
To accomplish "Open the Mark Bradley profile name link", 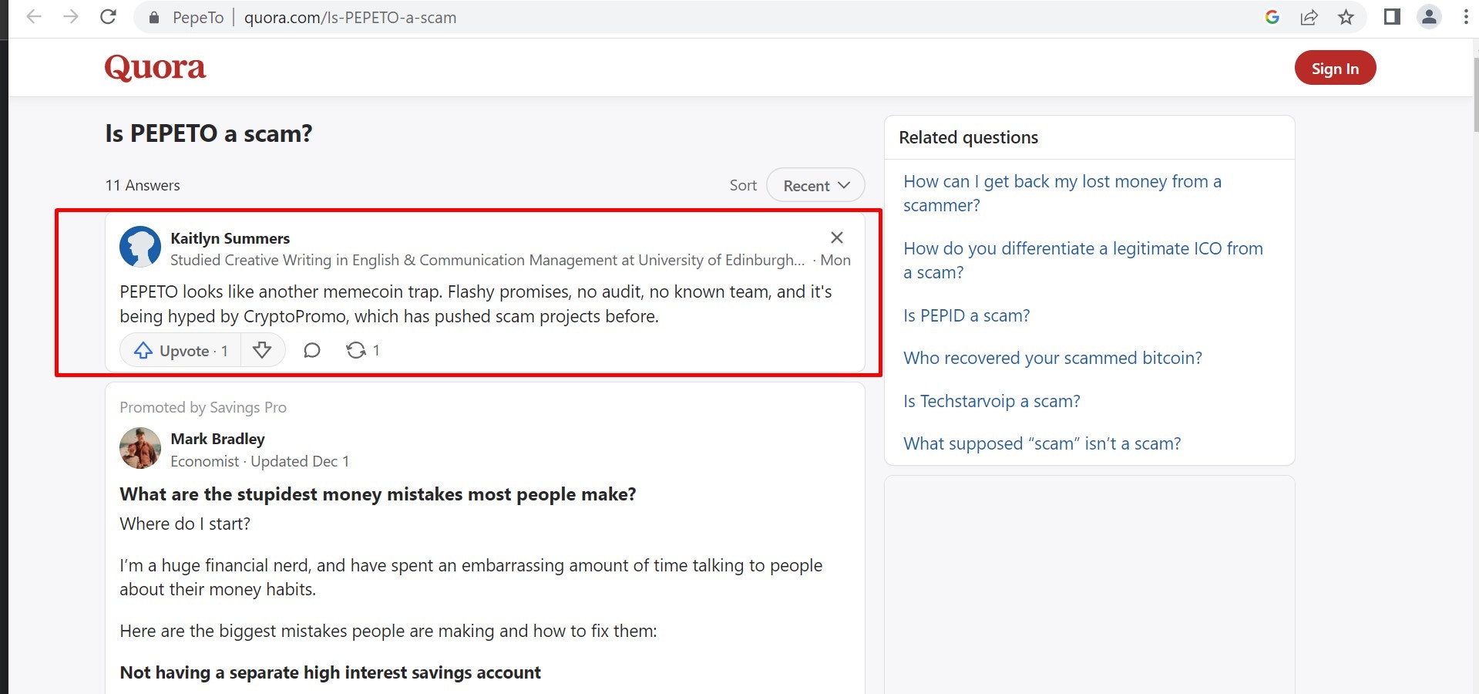I will [x=217, y=439].
